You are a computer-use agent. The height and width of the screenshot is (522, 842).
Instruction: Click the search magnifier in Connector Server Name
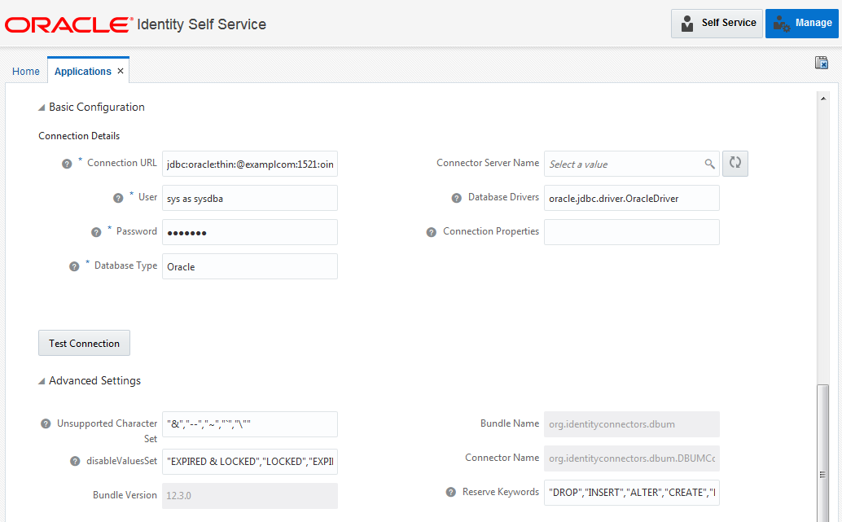click(x=709, y=164)
